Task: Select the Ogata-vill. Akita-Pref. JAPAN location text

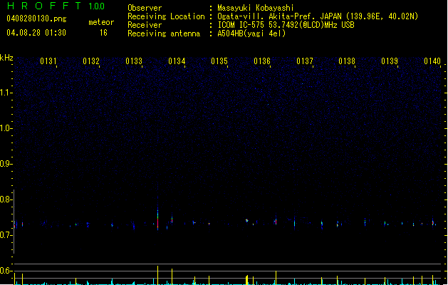Action: 318,16
